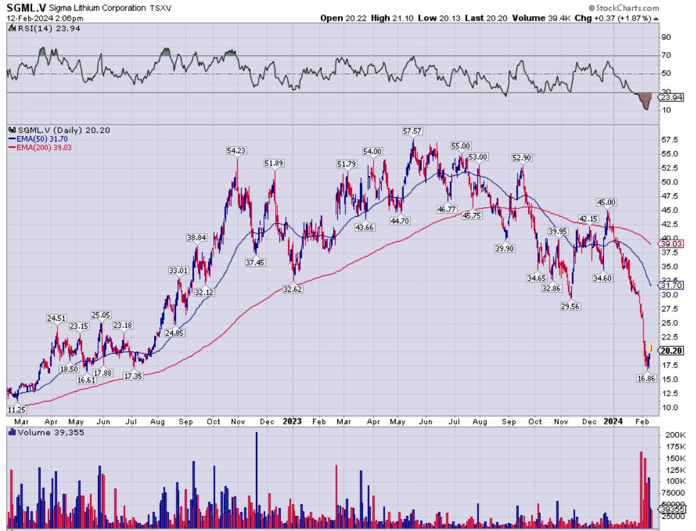Click the 23.15 peak label

[x=79, y=326]
